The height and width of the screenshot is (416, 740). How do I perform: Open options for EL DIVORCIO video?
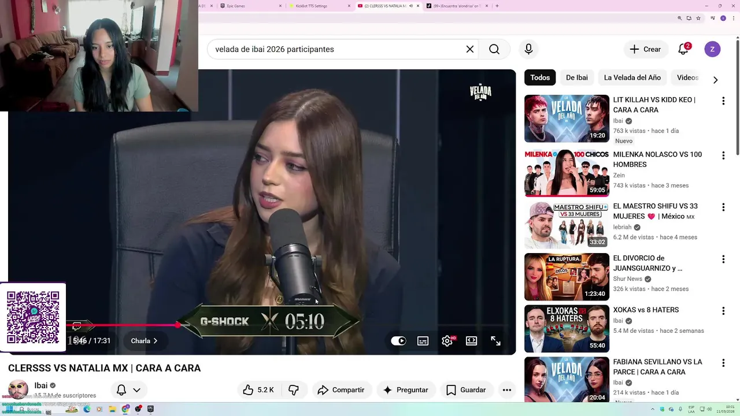pos(723,259)
